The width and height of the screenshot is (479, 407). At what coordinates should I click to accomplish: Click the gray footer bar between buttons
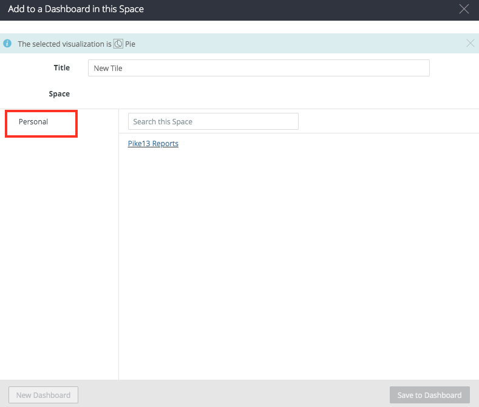click(x=234, y=395)
